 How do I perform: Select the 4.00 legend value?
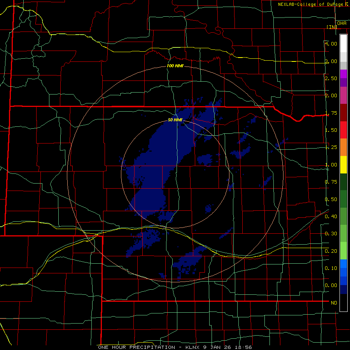331,44
